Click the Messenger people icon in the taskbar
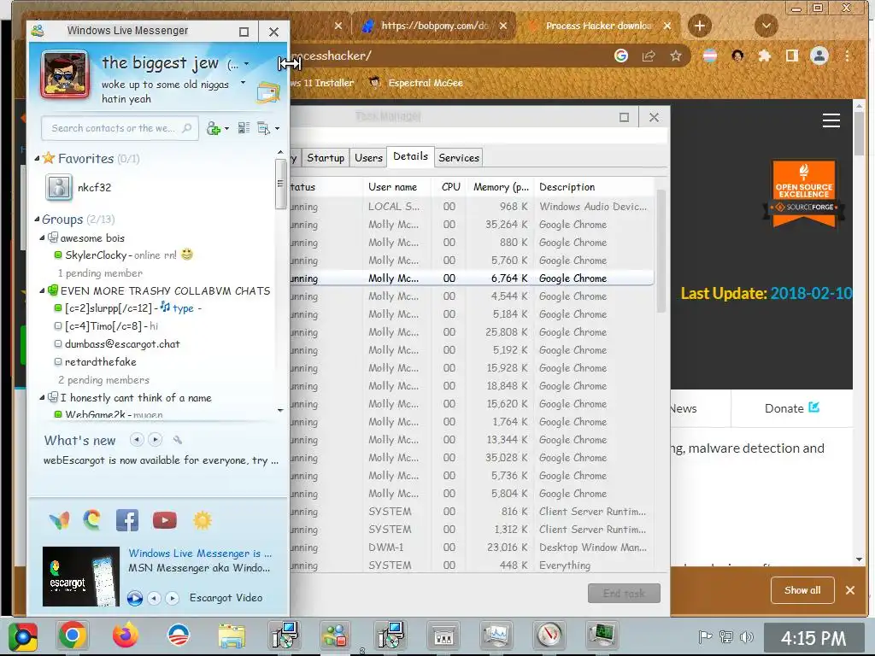This screenshot has width=875, height=656. [335, 635]
